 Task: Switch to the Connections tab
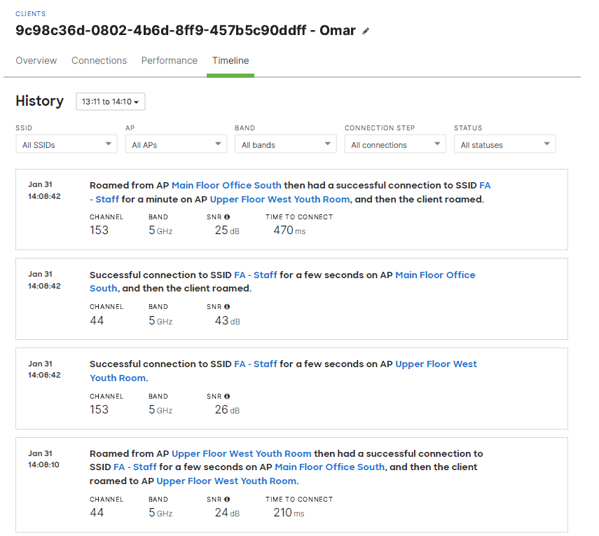coord(99,61)
